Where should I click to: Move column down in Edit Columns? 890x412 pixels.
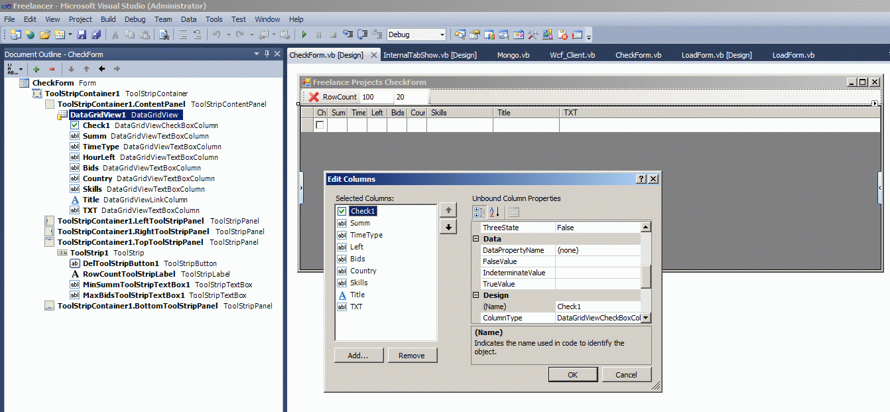pyautogui.click(x=448, y=227)
